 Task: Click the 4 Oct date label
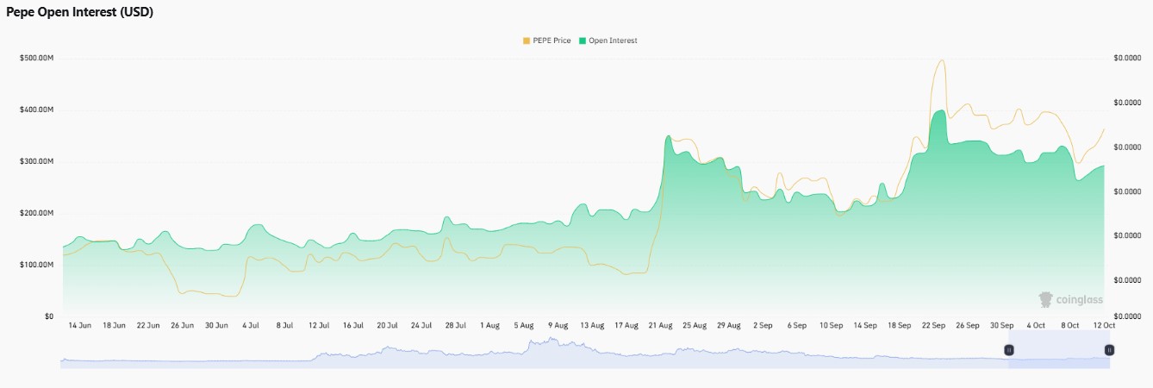click(1036, 325)
